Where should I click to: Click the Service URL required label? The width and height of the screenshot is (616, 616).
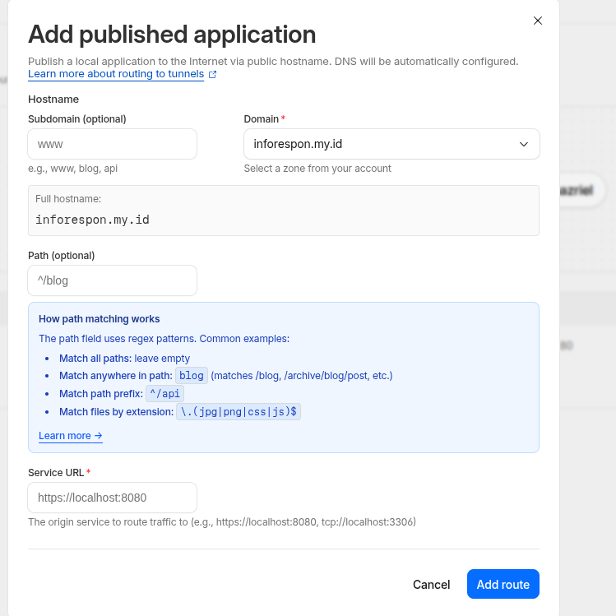58,473
